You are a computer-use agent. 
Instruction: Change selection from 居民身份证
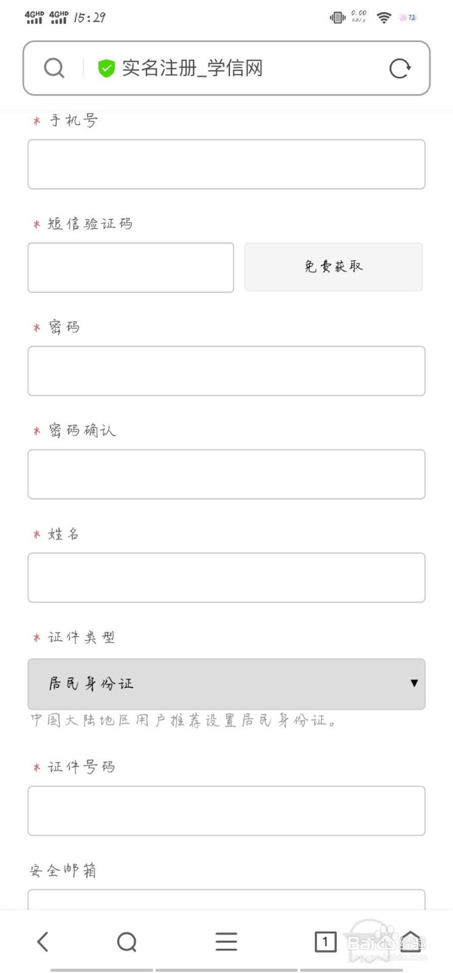click(x=226, y=684)
